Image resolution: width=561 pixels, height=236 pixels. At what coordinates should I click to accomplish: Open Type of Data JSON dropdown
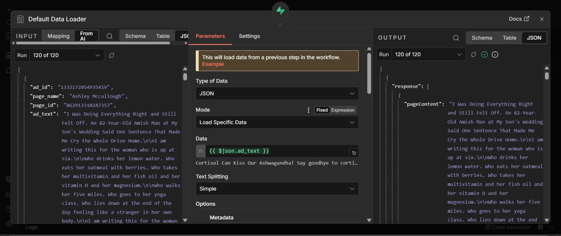tap(277, 94)
